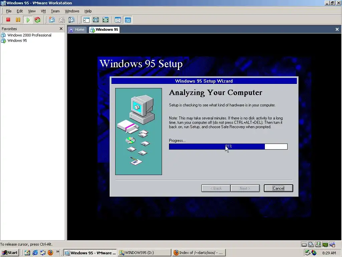Open the Team menu

point(55,11)
